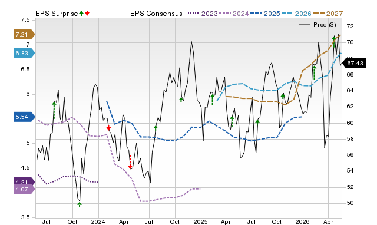Click the 4.07 light purple value tag

point(24,190)
